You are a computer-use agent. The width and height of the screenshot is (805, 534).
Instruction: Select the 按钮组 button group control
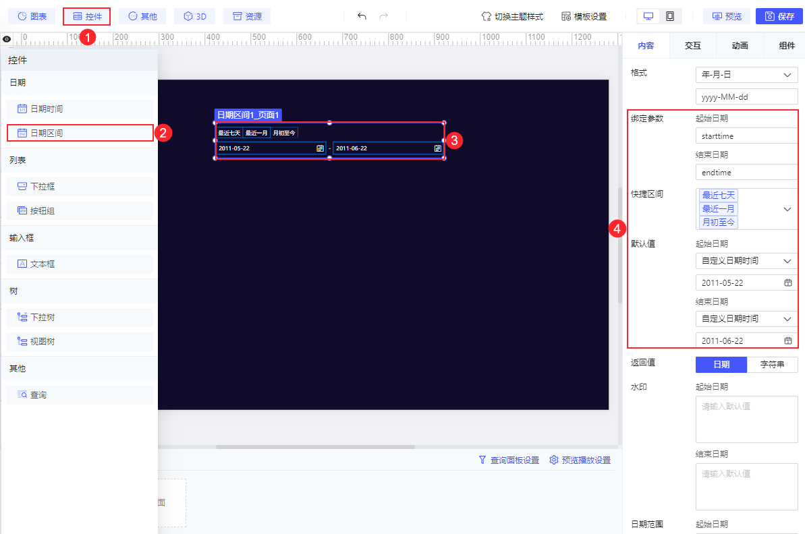pos(80,210)
